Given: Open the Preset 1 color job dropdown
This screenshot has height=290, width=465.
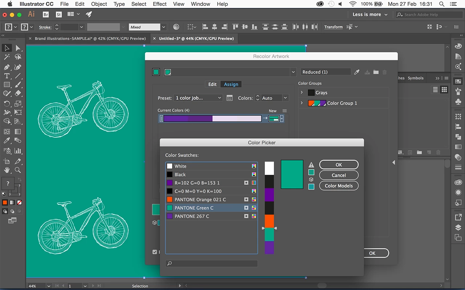Looking at the screenshot, I should click(198, 98).
